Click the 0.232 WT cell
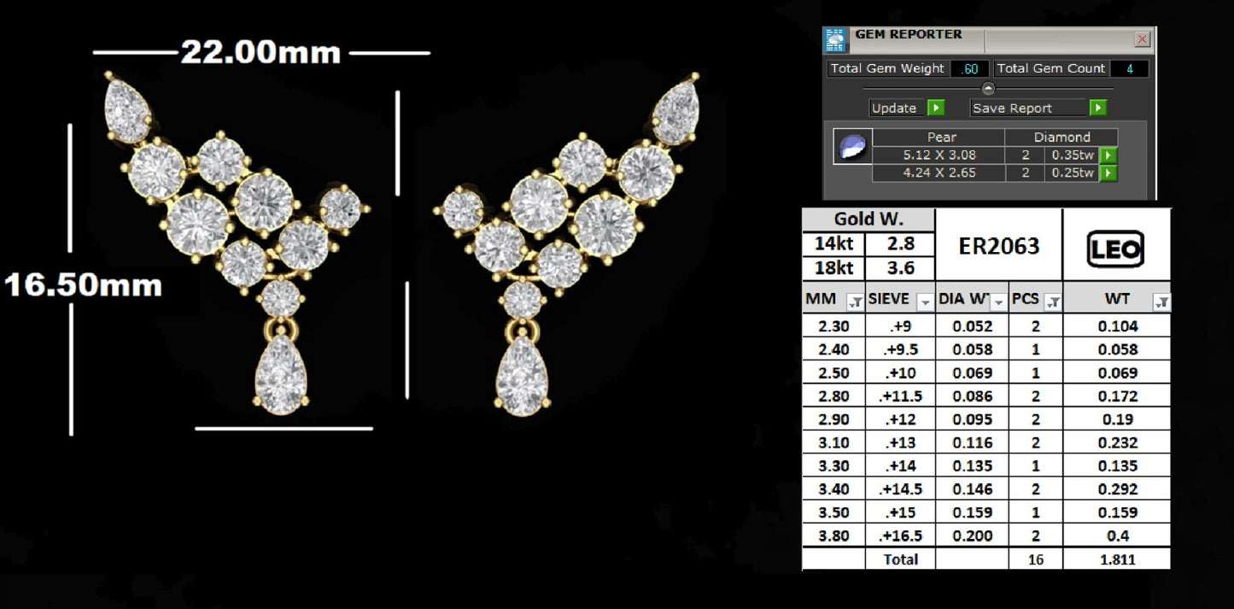 pos(1117,442)
